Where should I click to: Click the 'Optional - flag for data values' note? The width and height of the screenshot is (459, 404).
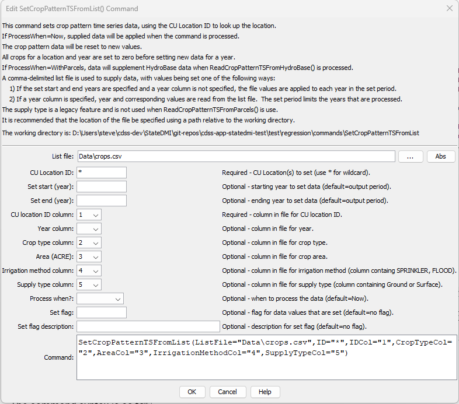click(308, 313)
